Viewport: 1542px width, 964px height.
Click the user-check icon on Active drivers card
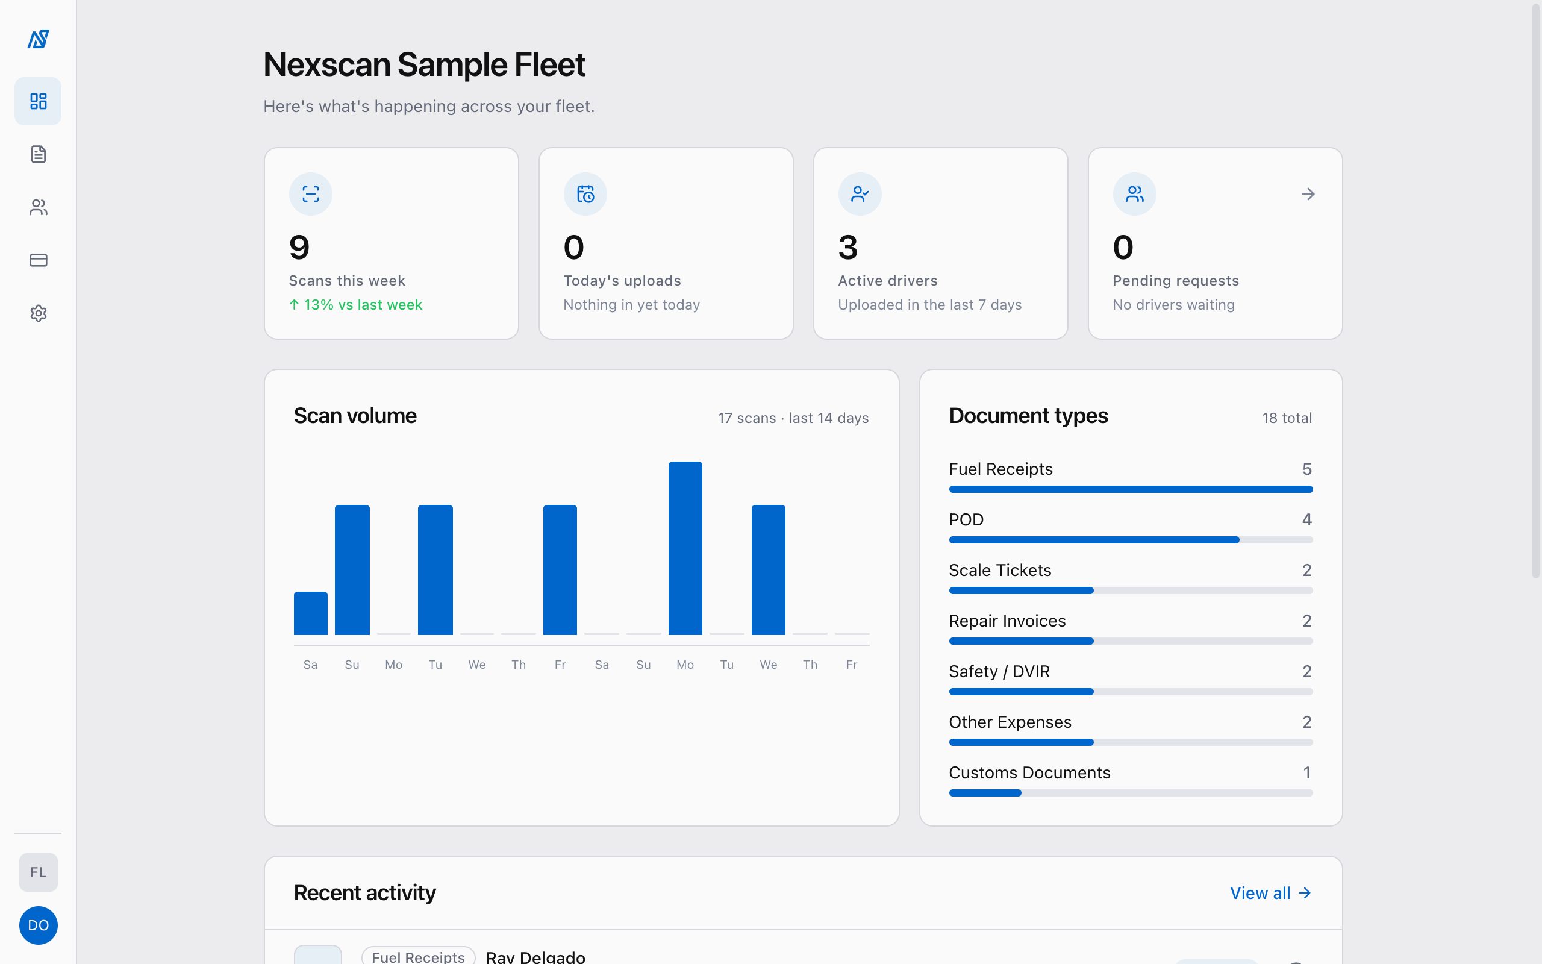tap(860, 194)
